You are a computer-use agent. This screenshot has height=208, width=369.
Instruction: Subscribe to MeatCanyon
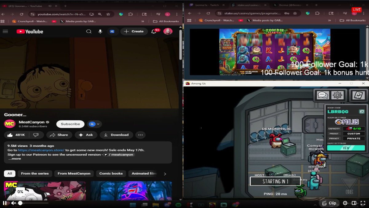pos(70,124)
